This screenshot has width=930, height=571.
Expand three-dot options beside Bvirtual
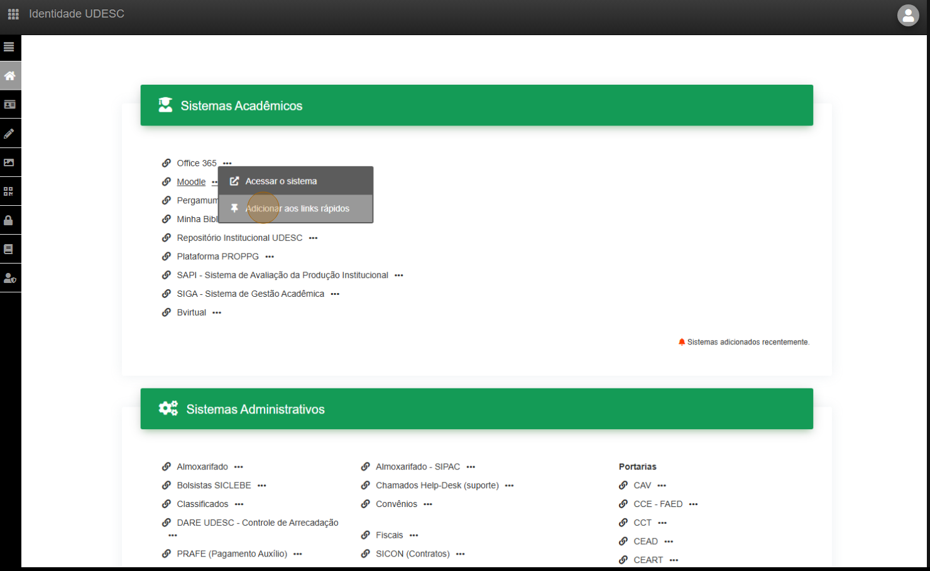(217, 312)
